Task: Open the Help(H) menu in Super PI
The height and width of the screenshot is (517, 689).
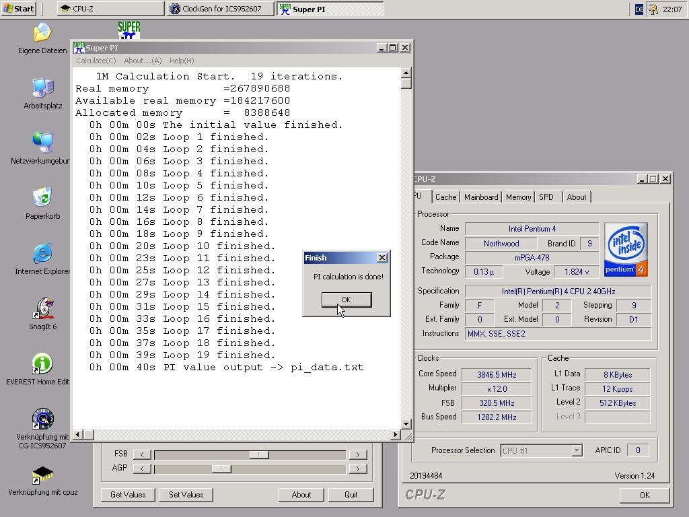Action: coord(182,61)
